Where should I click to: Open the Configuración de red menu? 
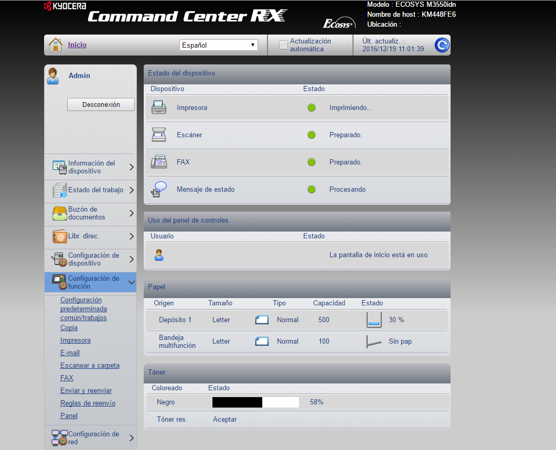tap(90, 437)
